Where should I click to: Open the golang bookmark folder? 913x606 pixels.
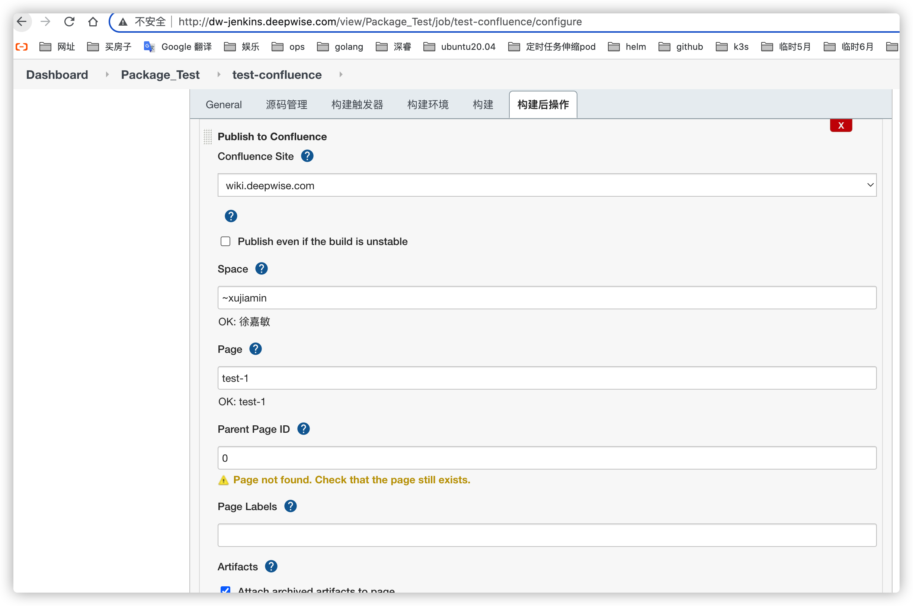point(340,47)
